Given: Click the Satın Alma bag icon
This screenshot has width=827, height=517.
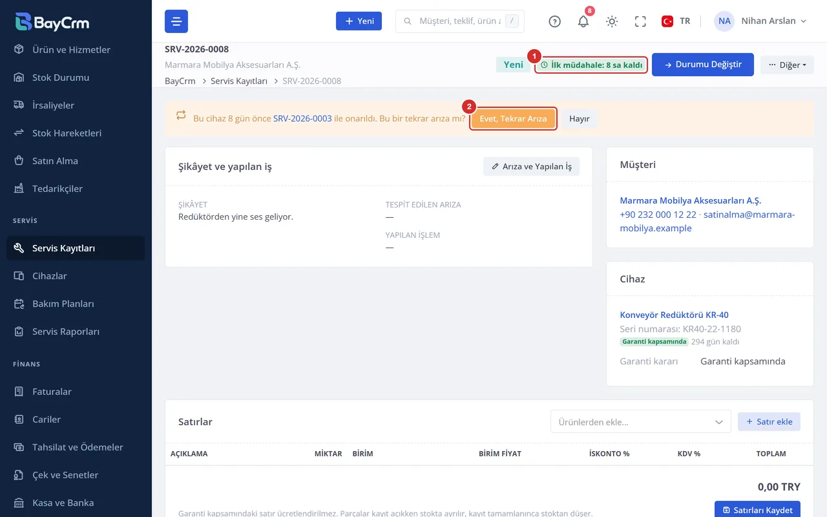Looking at the screenshot, I should coord(19,161).
